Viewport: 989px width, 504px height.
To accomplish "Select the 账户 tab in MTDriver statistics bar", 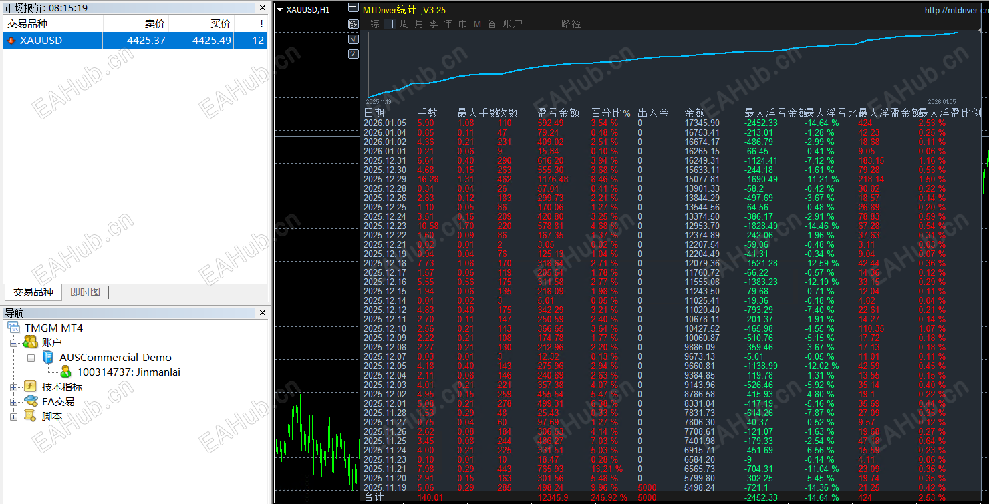I will pyautogui.click(x=513, y=24).
